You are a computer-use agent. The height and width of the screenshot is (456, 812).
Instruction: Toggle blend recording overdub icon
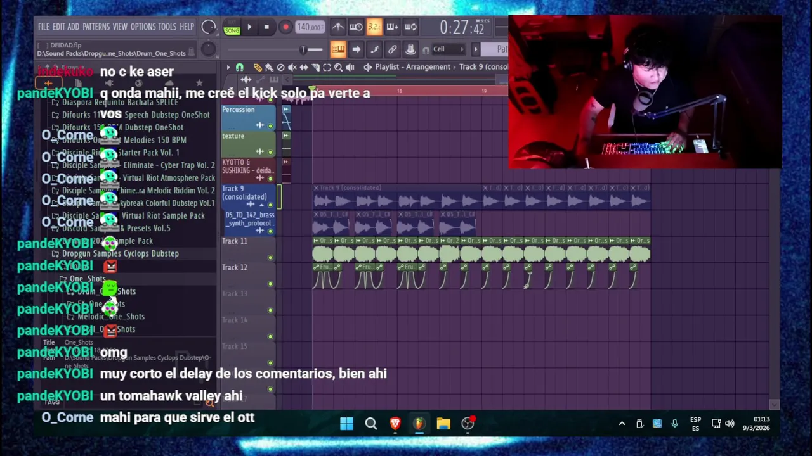tap(392, 27)
